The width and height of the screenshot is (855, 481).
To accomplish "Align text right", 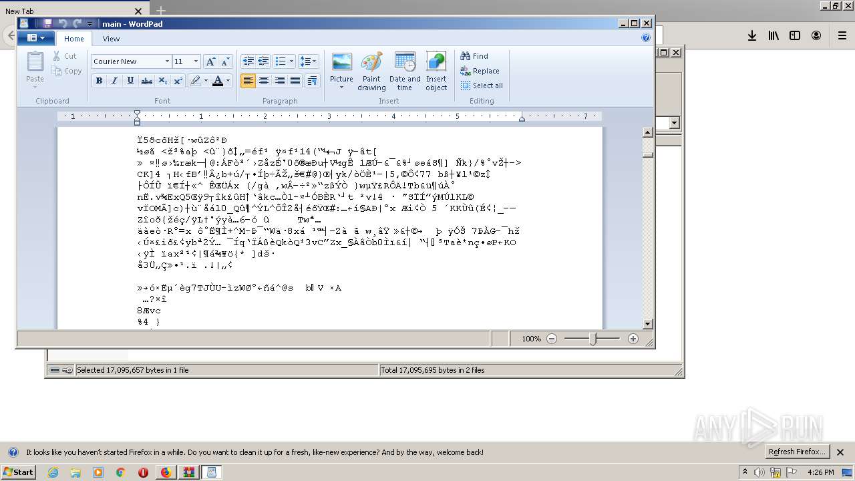I will (x=279, y=81).
